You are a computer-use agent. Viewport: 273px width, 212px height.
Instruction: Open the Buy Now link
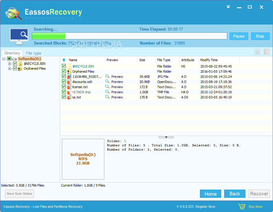coord(255,207)
